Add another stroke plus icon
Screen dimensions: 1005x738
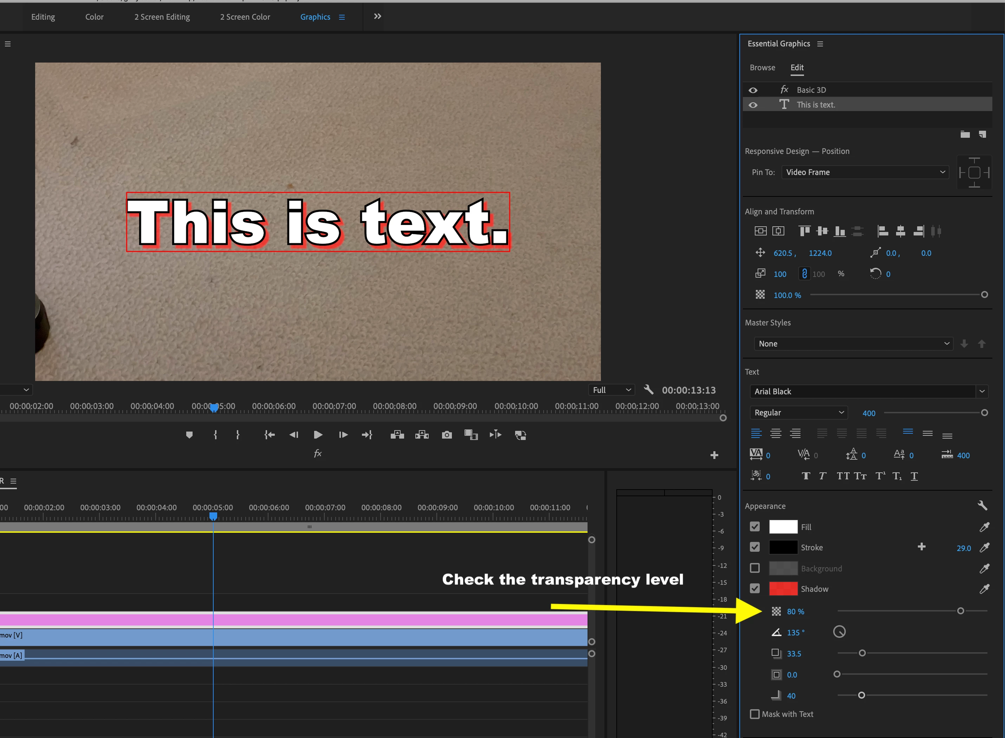921,547
